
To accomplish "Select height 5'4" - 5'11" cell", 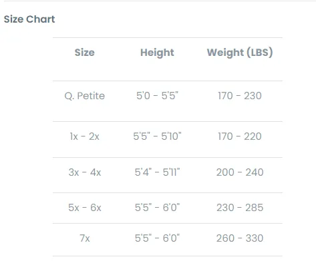I will [157, 172].
